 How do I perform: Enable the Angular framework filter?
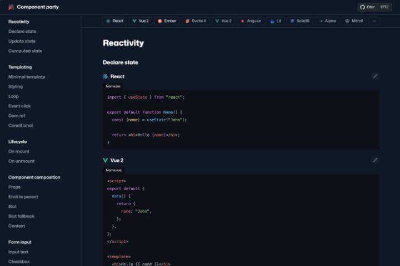(251, 21)
